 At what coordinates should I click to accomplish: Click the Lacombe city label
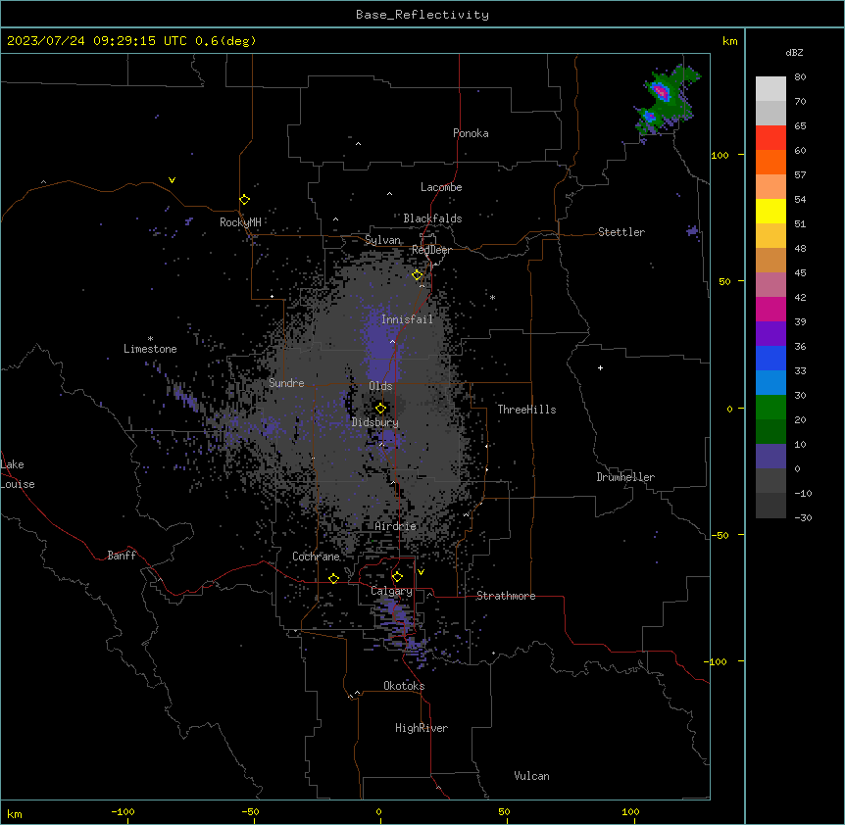point(441,187)
